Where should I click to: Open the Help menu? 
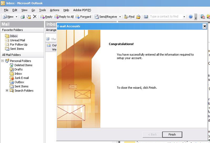[x=66, y=10]
